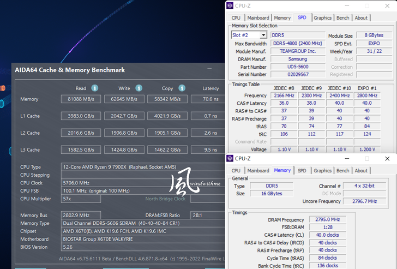Select Bench tab in upper CPU-Z window
This screenshot has height=269, width=397.
(342, 18)
